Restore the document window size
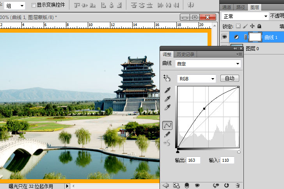The height and width of the screenshot is (189, 284). [195, 17]
